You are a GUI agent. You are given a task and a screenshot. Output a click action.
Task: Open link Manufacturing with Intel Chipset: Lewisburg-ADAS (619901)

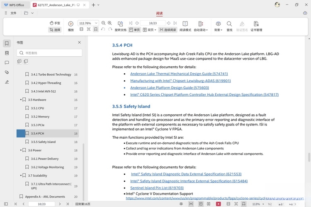180,81
